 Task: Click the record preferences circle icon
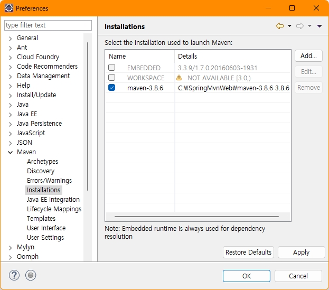[31, 275]
